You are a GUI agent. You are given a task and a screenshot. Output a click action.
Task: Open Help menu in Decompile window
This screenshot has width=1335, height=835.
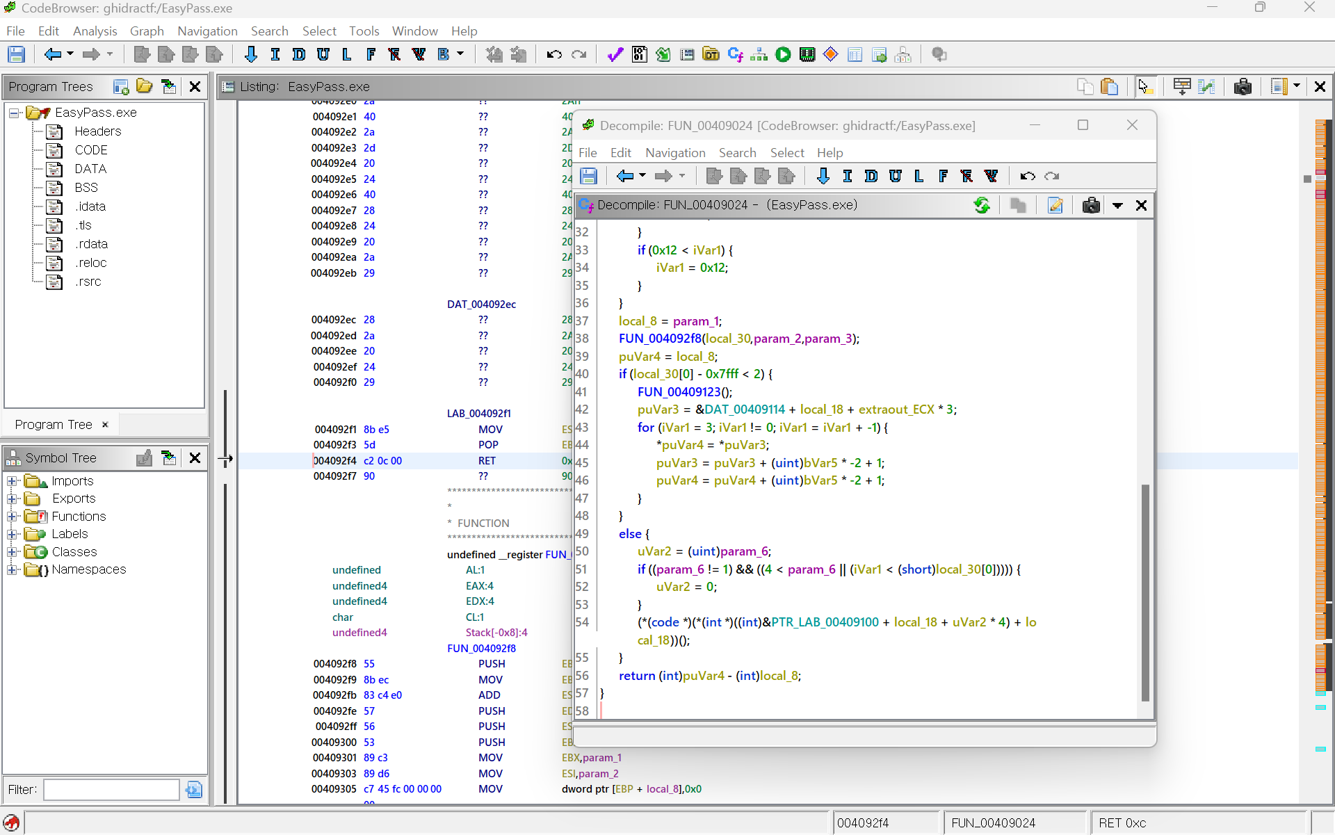(x=830, y=153)
